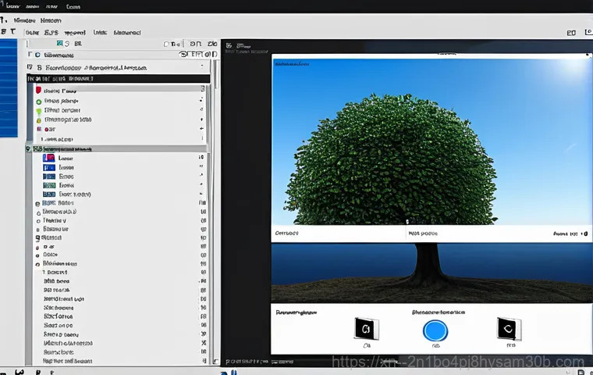Click the small red bullet in the lower list
593x375 pixels.
click(37, 248)
